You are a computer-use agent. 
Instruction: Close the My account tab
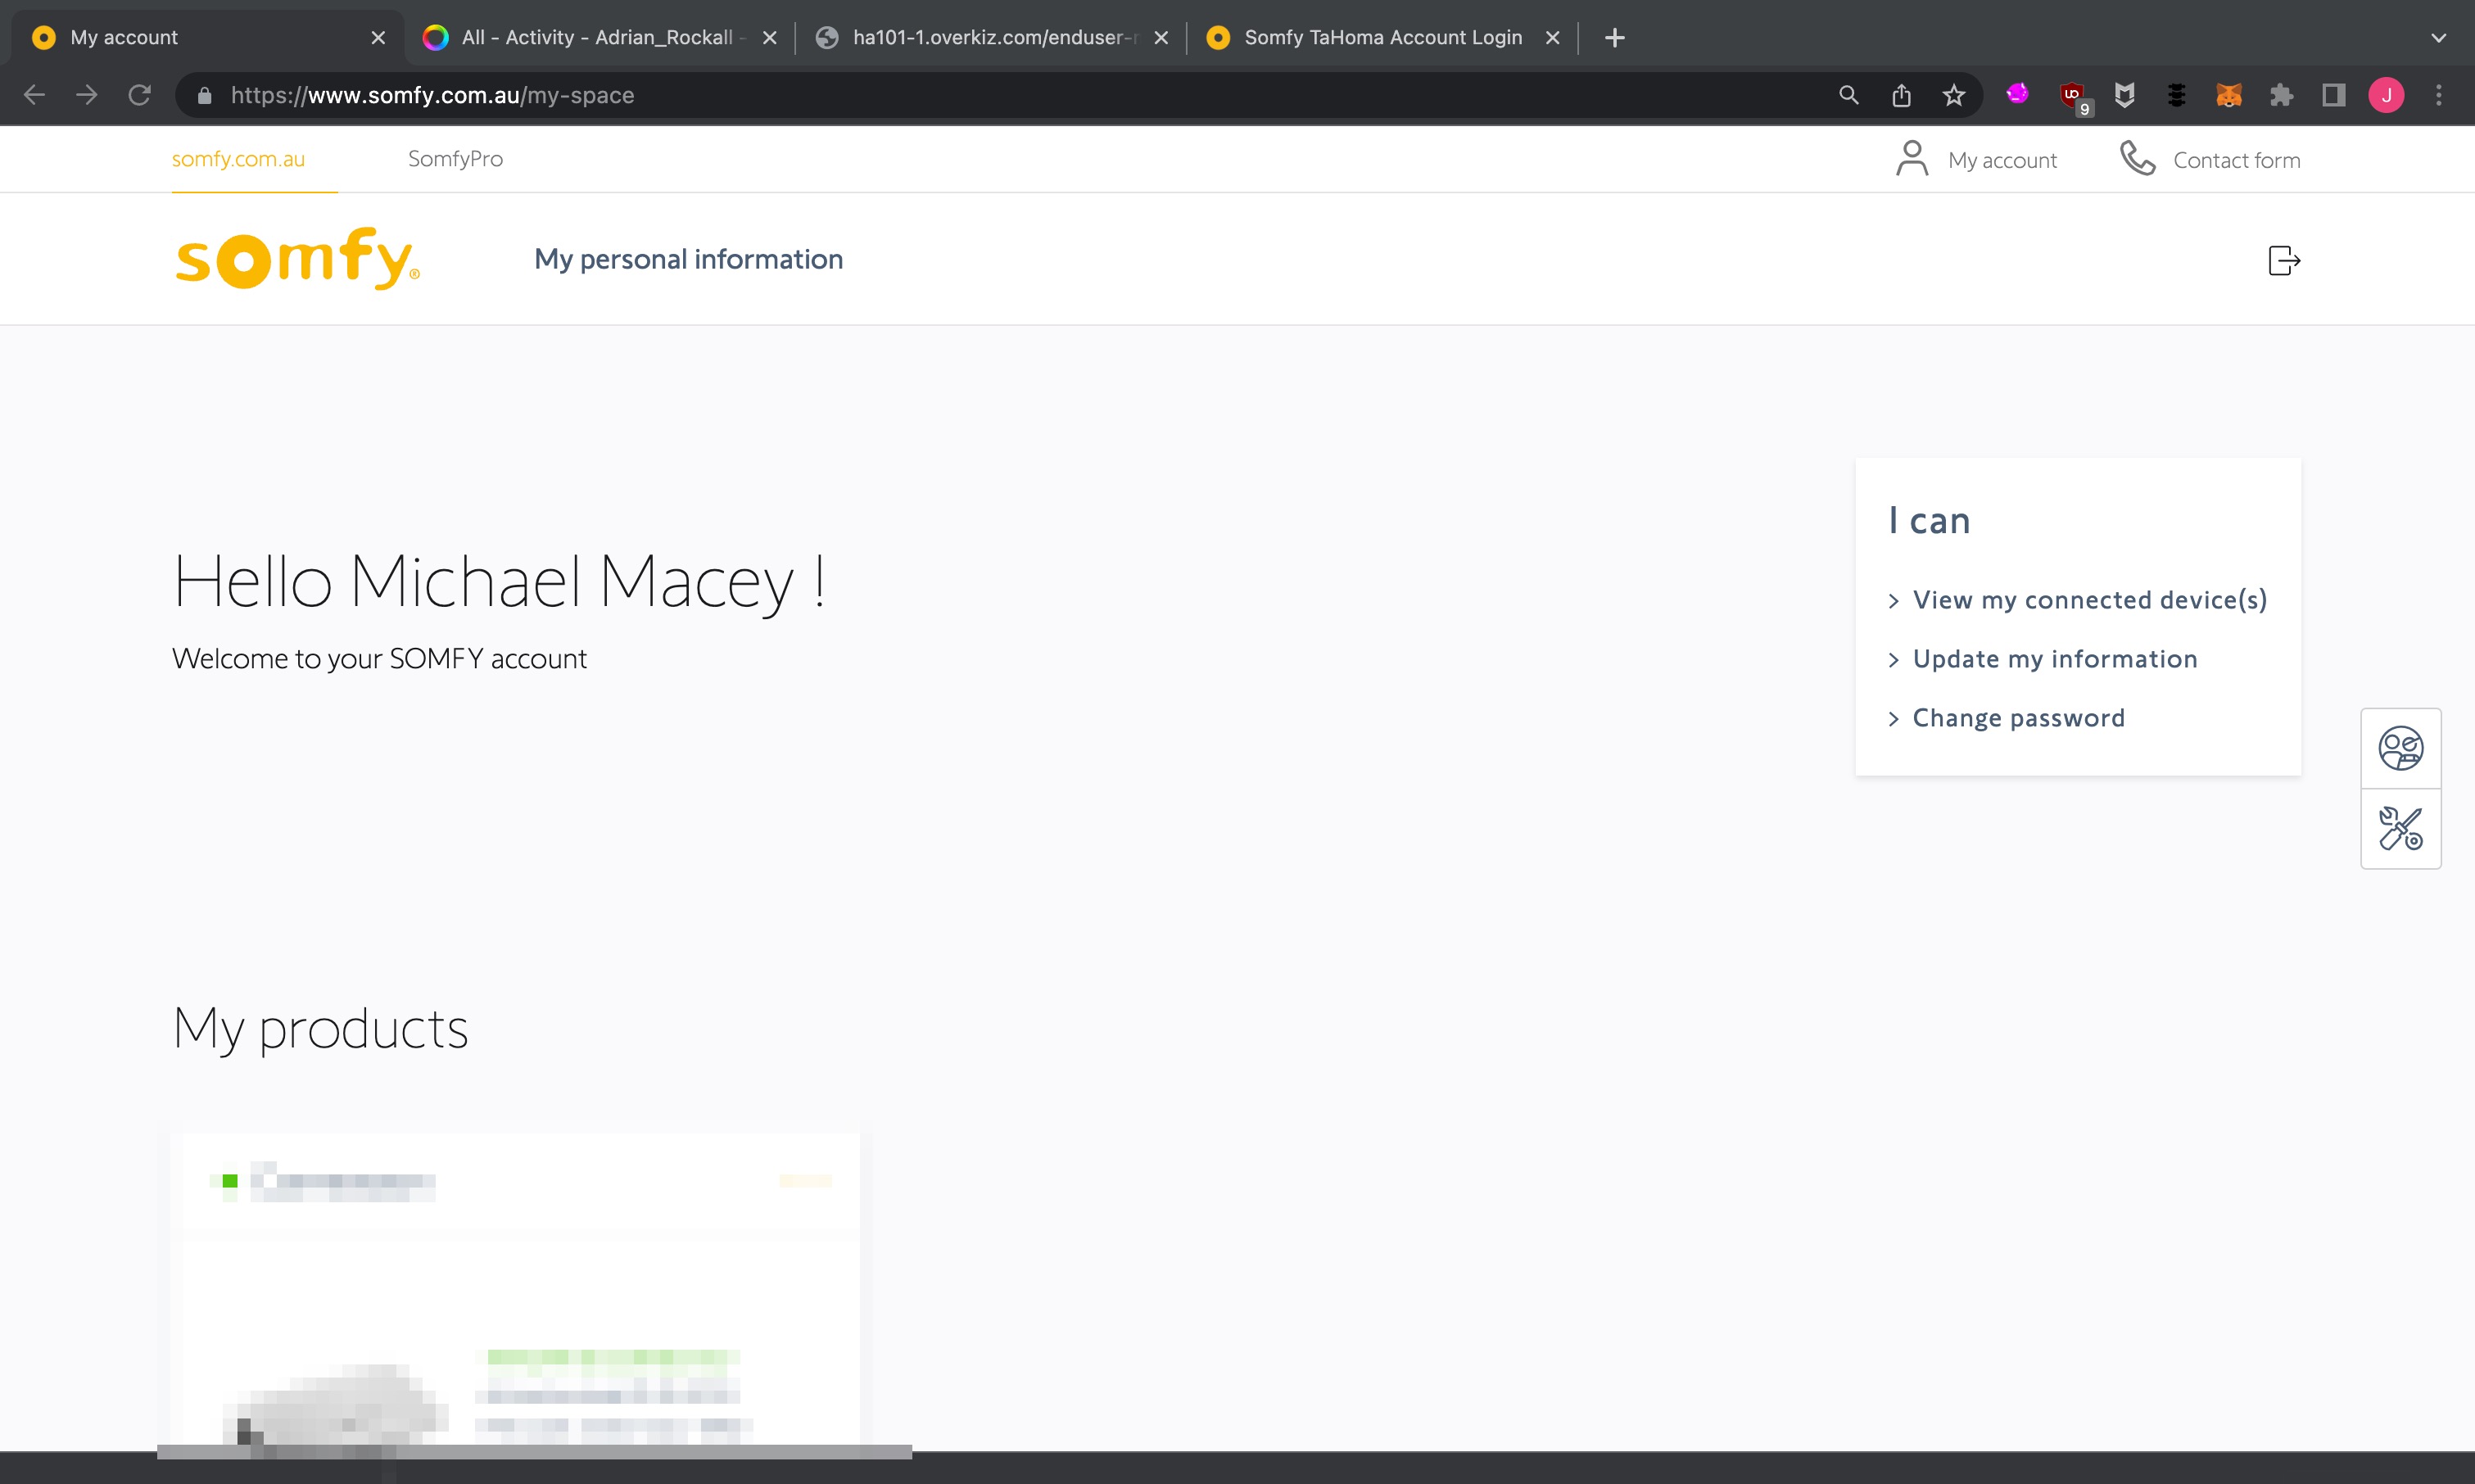pos(378,38)
